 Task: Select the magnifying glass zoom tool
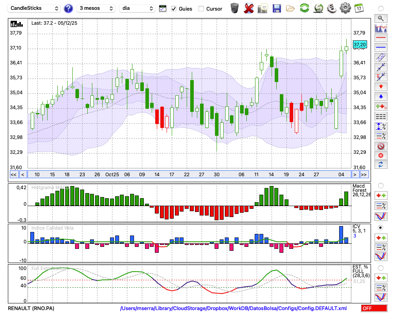[x=380, y=18]
